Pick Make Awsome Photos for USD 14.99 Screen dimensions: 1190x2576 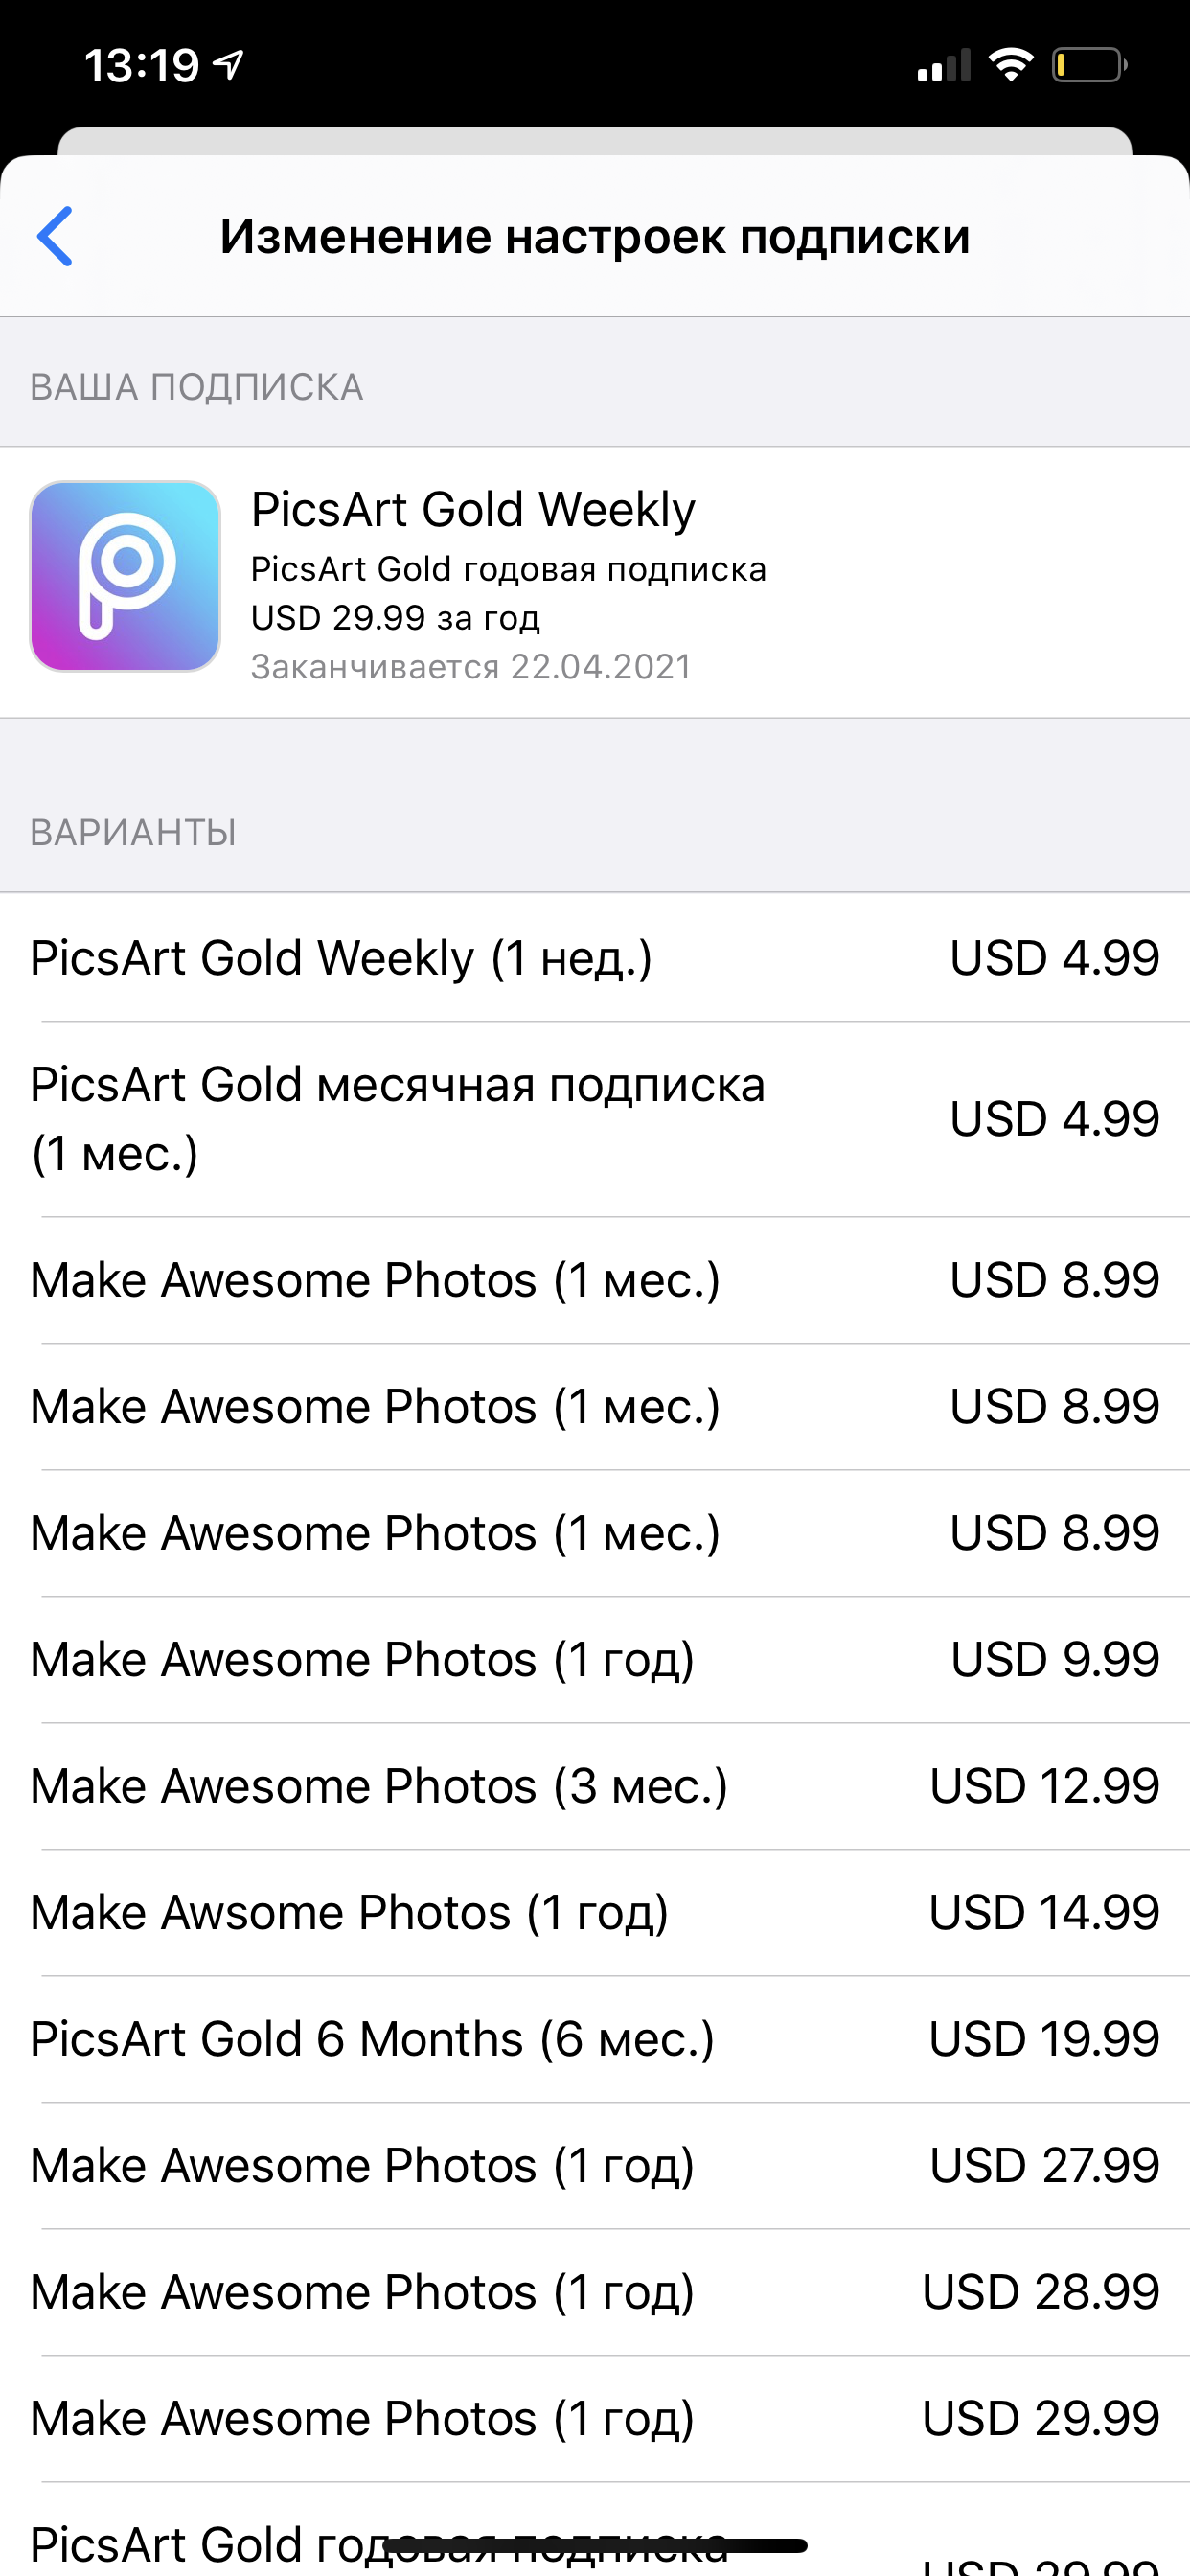[x=595, y=1913]
